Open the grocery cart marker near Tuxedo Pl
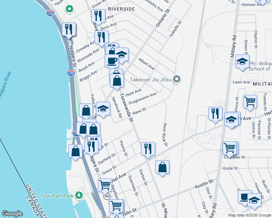The image size is (272, 218). pos(250,102)
